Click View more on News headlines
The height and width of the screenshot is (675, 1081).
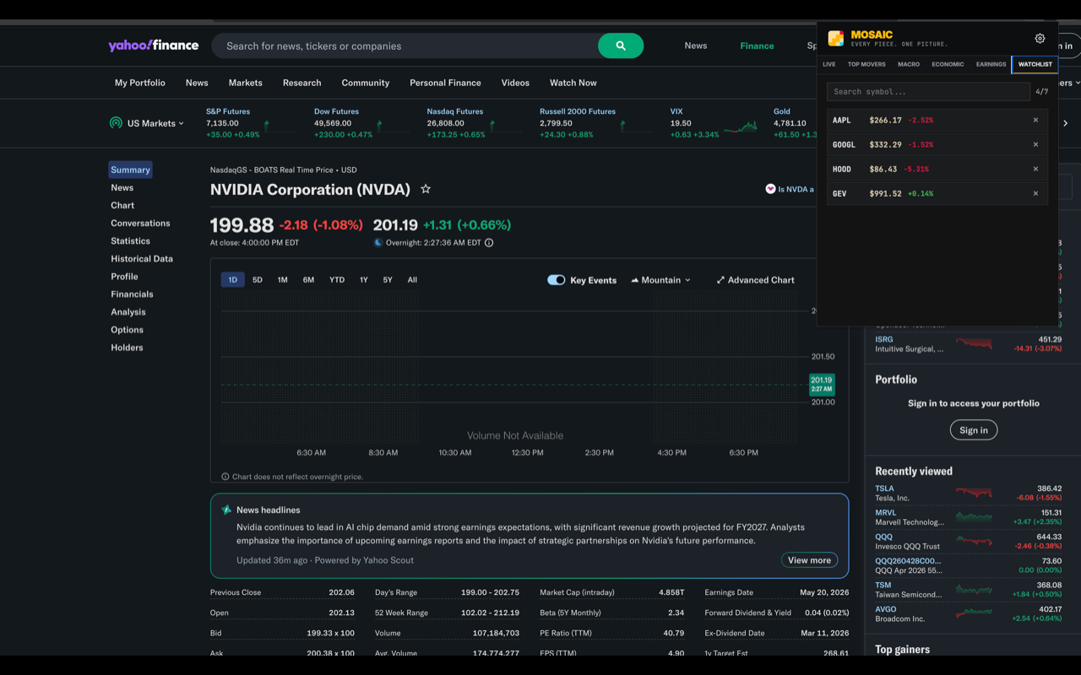[x=809, y=560]
